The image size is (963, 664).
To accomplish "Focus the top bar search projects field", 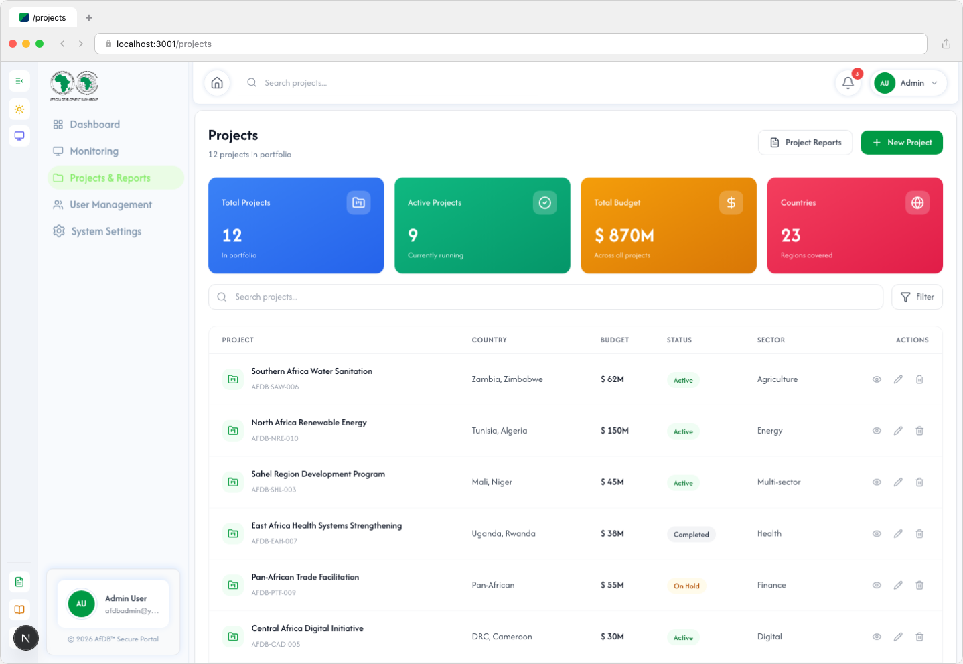I will point(388,83).
